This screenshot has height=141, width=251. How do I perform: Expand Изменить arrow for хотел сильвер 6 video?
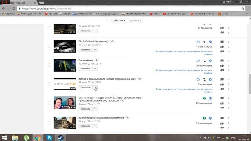pyautogui.click(x=95, y=126)
